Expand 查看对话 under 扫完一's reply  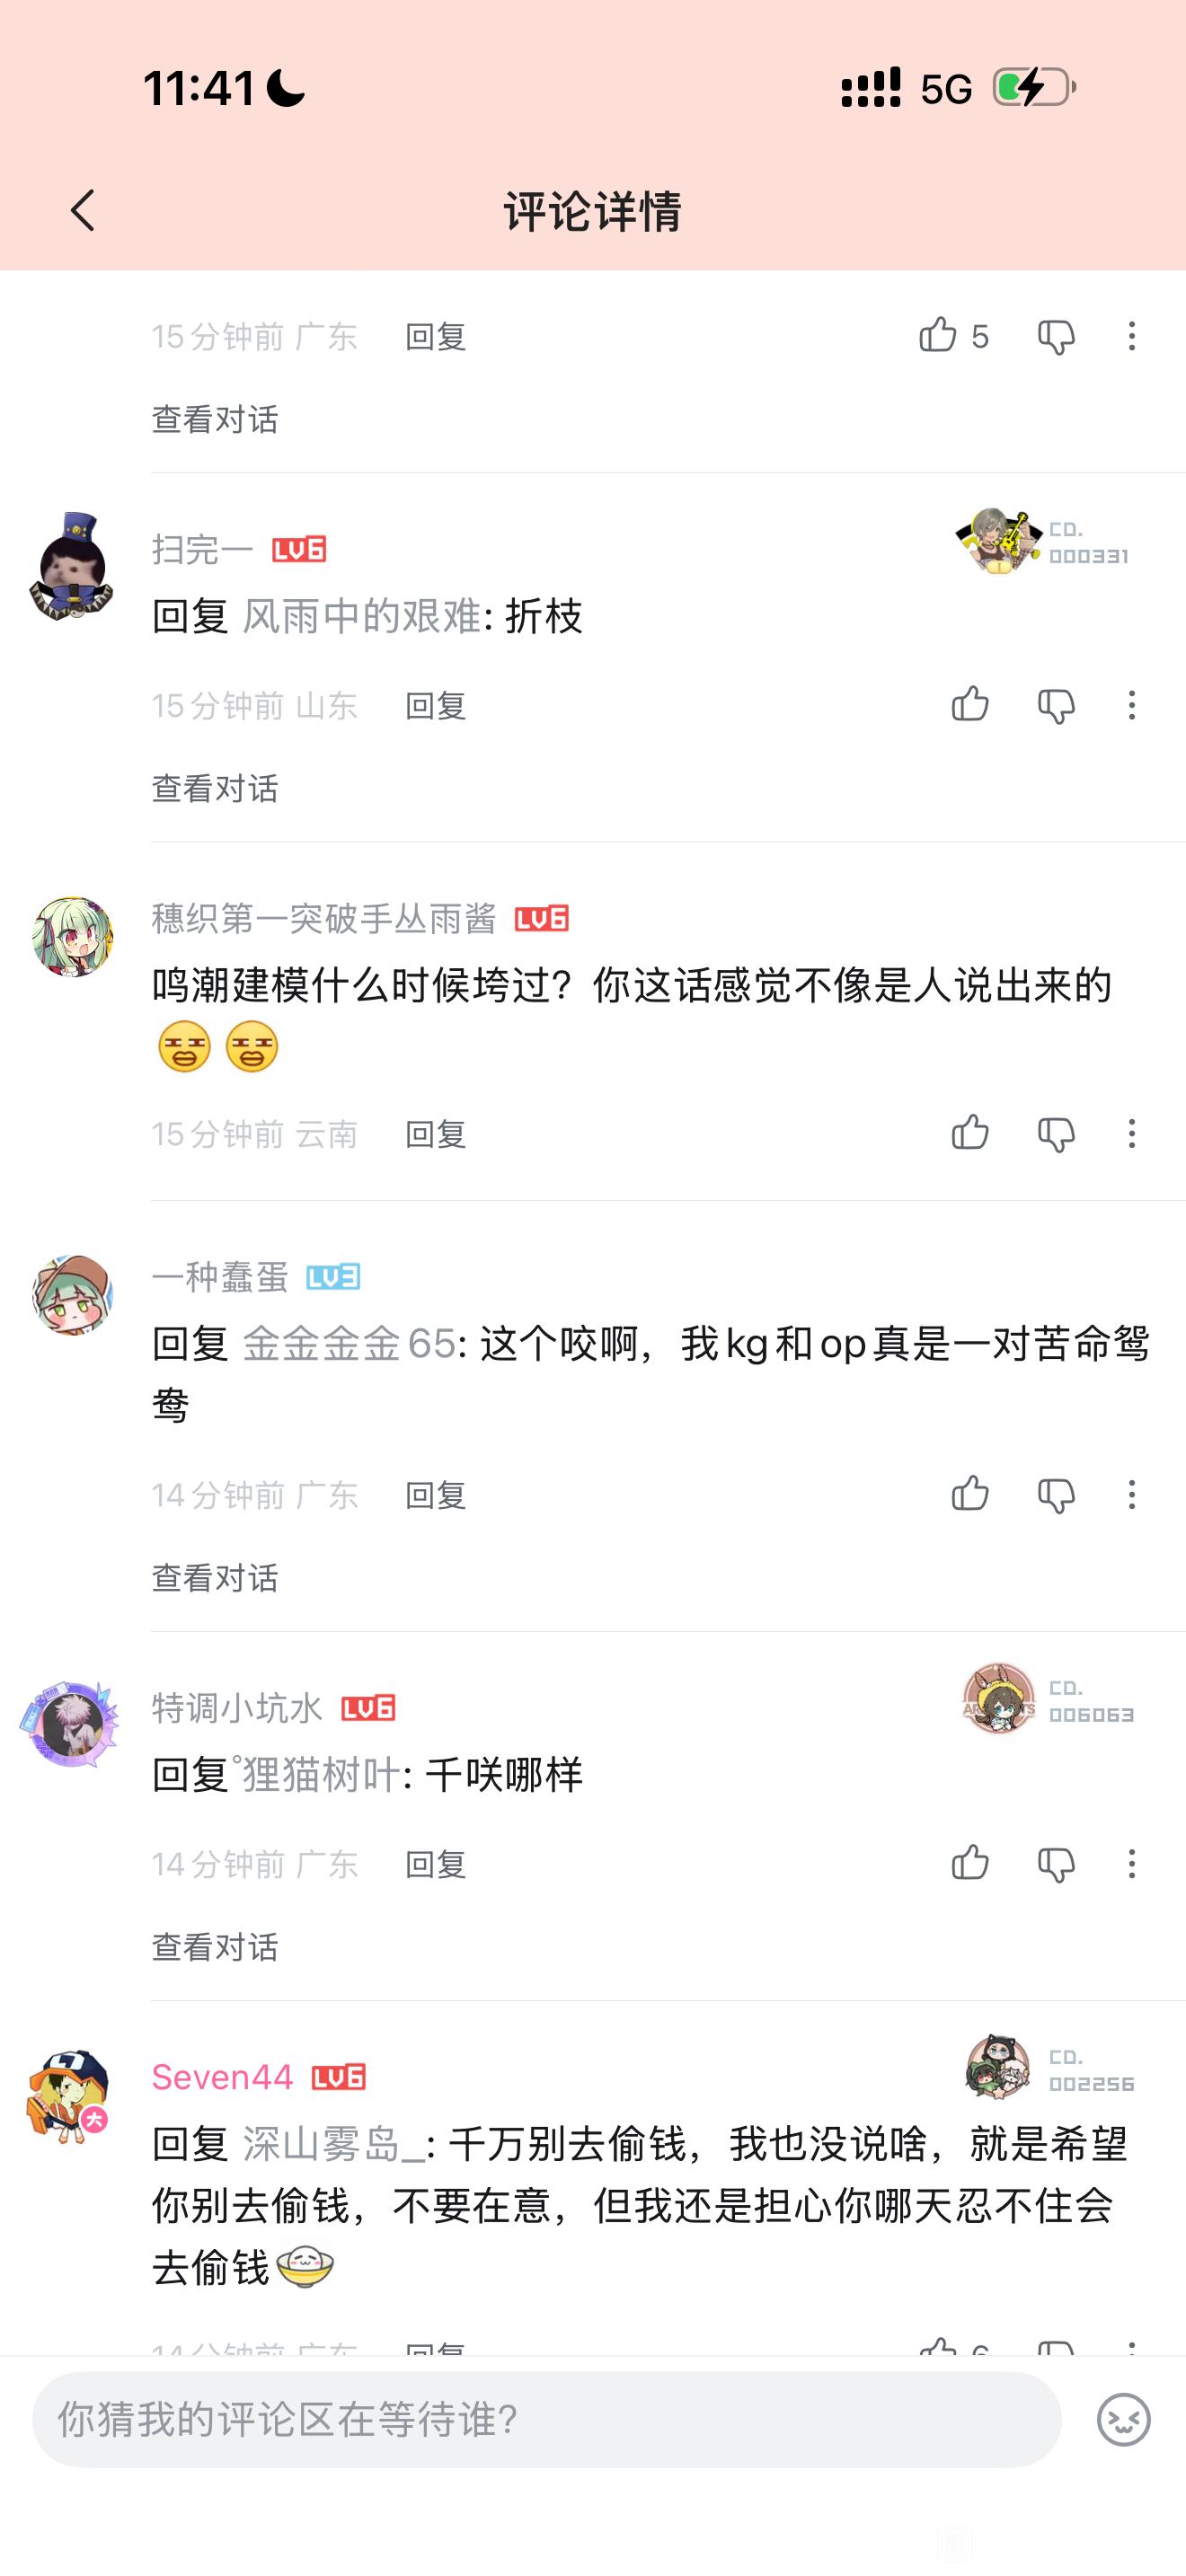(x=215, y=789)
